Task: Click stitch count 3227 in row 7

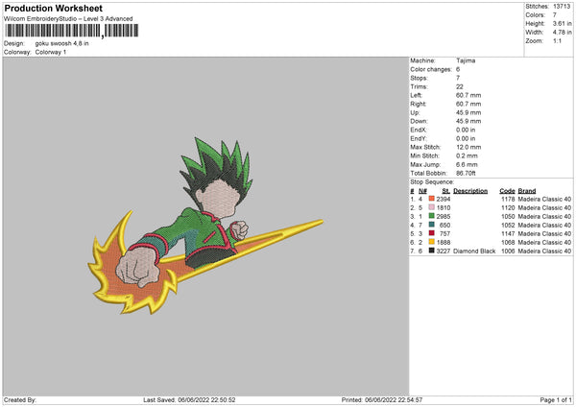Action: coord(444,251)
